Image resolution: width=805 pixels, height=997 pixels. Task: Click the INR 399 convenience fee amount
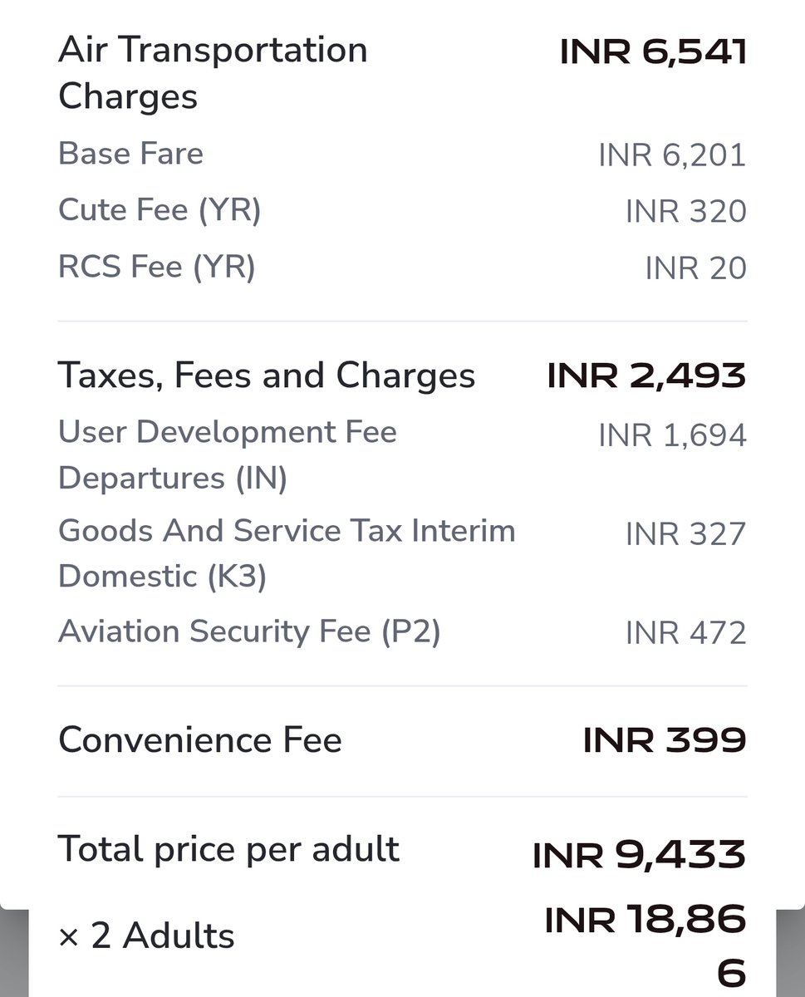(x=665, y=740)
